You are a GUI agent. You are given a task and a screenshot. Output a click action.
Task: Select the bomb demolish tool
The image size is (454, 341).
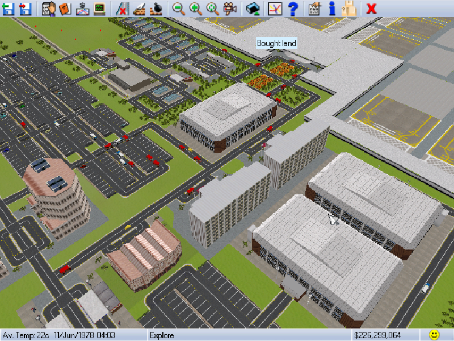click(155, 8)
